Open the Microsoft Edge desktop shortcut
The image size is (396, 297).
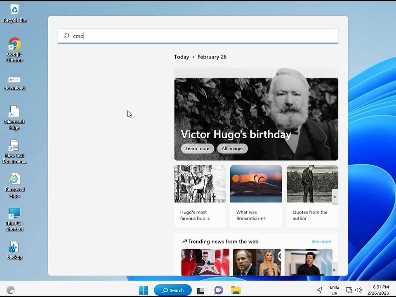[x=14, y=118]
